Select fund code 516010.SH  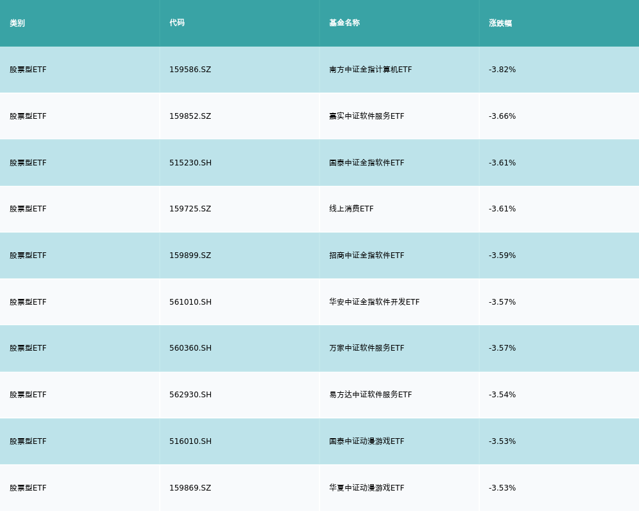pyautogui.click(x=190, y=441)
